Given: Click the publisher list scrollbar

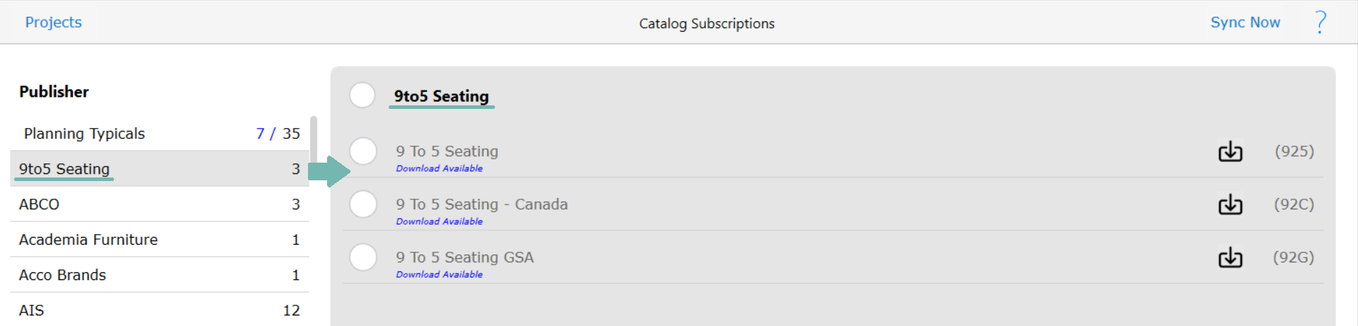Looking at the screenshot, I should 314,138.
